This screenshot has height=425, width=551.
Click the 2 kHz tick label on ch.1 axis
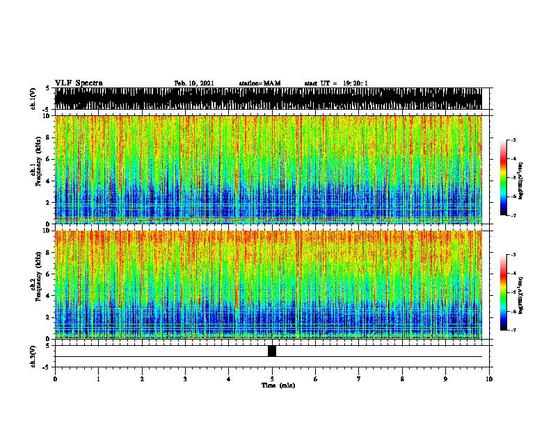point(49,202)
